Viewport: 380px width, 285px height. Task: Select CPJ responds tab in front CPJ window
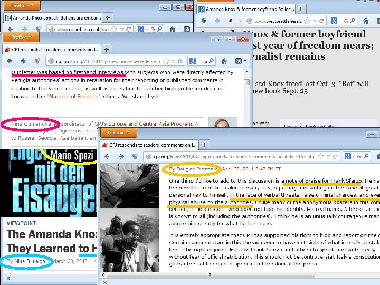(x=149, y=145)
